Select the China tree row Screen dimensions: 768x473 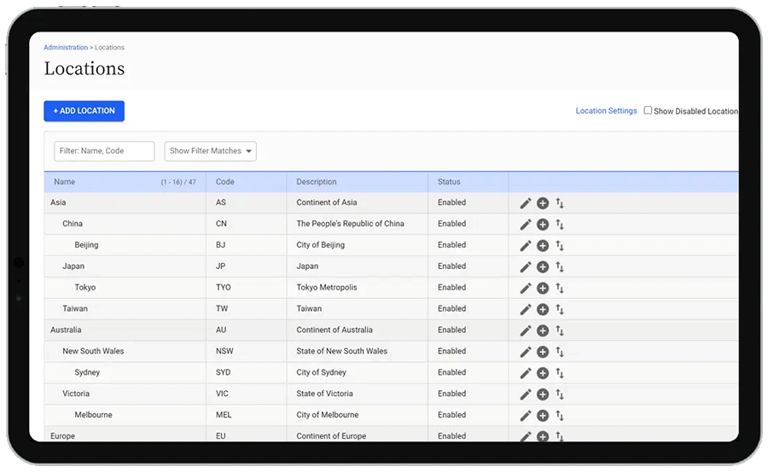coord(73,224)
